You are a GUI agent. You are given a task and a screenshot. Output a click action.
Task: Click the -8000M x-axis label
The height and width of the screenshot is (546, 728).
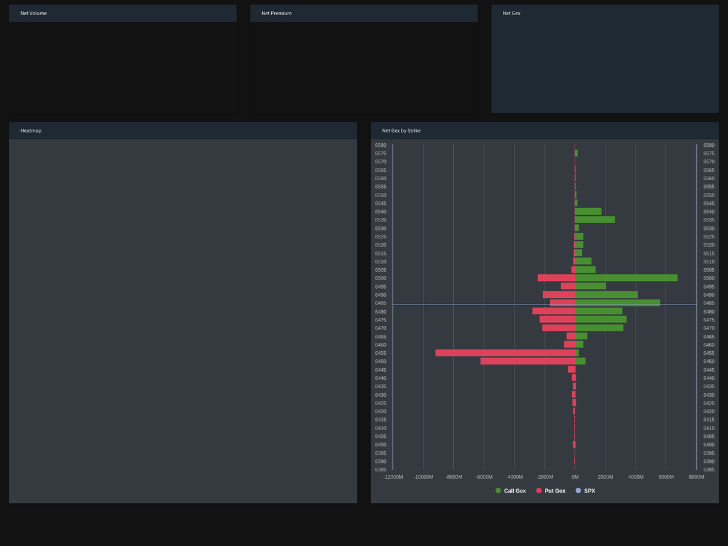[454, 477]
